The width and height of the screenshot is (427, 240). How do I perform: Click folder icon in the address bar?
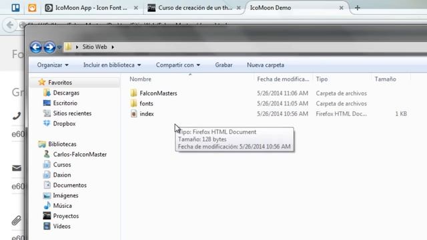coord(68,47)
